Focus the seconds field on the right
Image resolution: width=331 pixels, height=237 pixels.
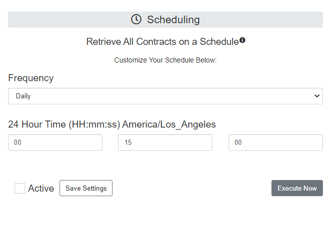275,143
